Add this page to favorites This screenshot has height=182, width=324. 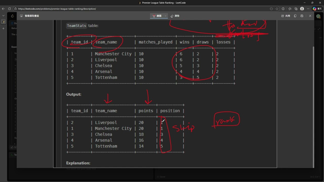pos(277,9)
